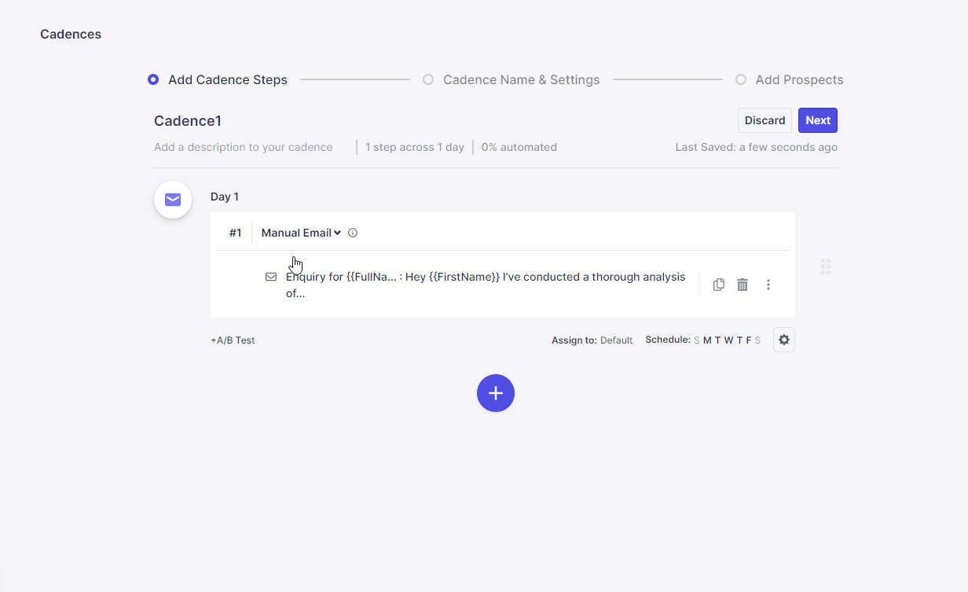Go to Cadence Name & Settings step

520,80
